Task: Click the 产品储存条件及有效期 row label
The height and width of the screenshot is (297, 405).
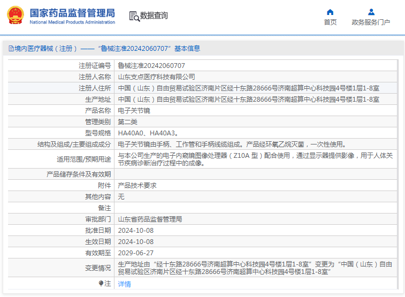Action: point(79,174)
